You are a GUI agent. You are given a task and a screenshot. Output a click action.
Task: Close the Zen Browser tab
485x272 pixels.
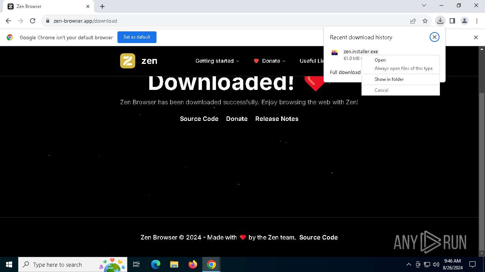pos(88,6)
